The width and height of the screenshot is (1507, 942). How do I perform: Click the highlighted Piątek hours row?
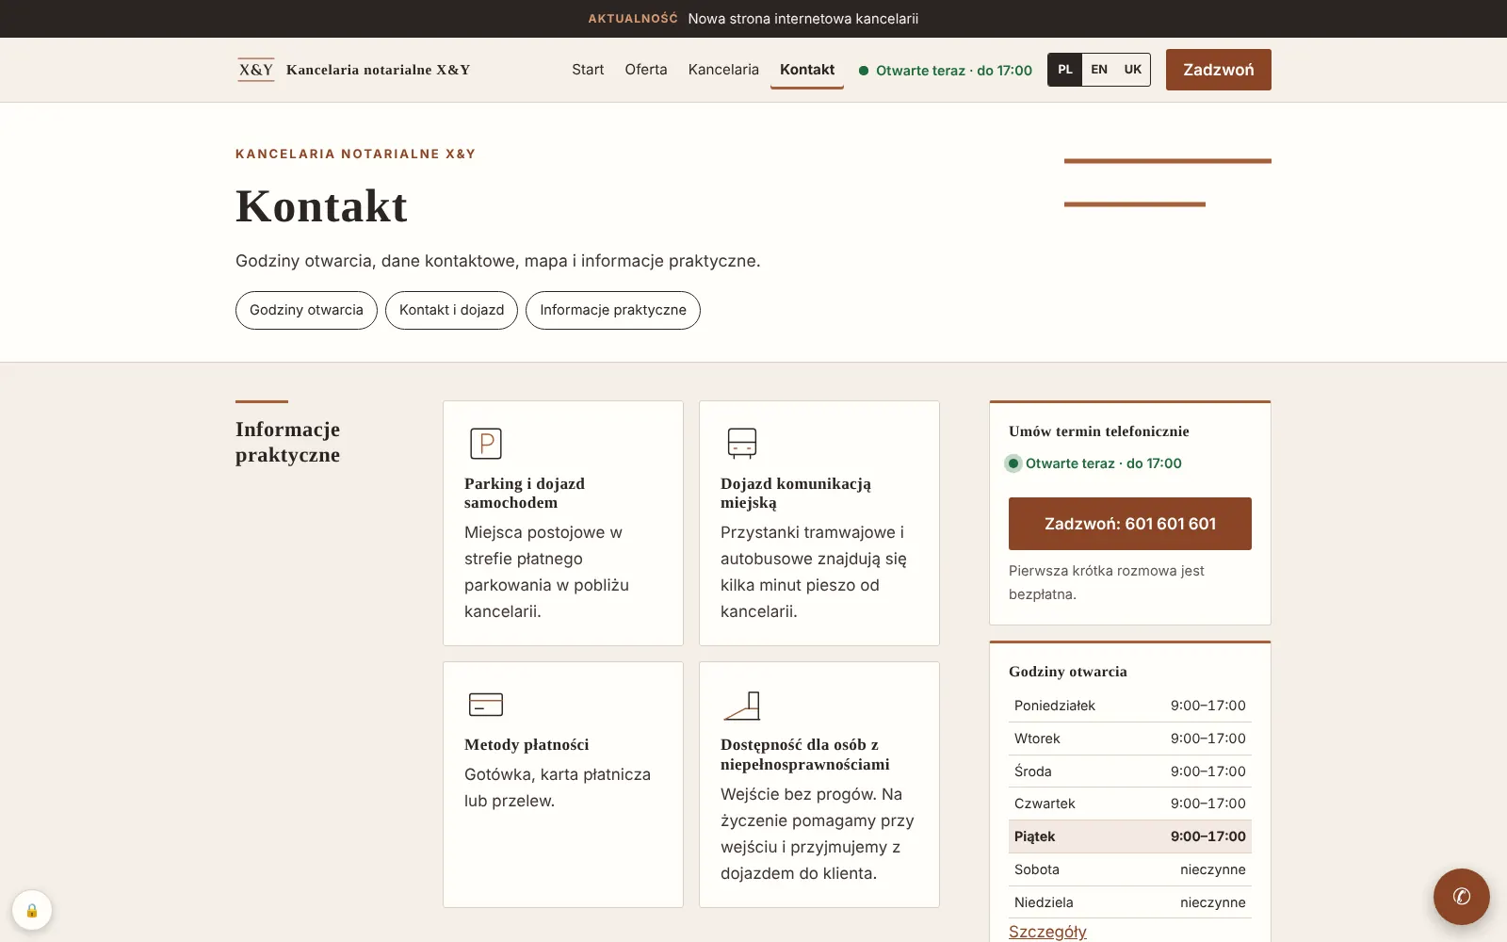(1130, 836)
